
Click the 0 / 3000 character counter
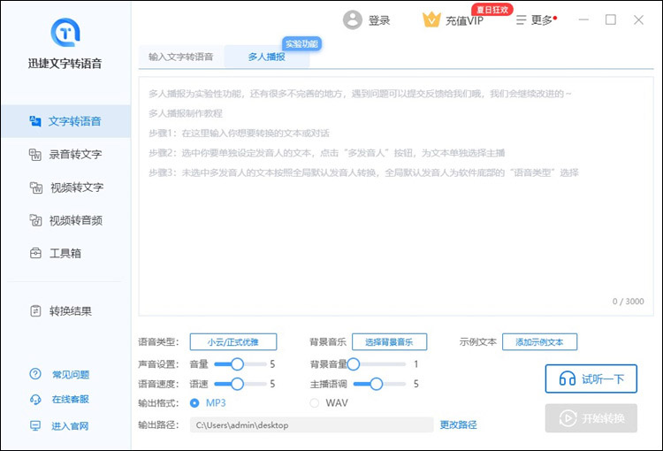coord(629,302)
